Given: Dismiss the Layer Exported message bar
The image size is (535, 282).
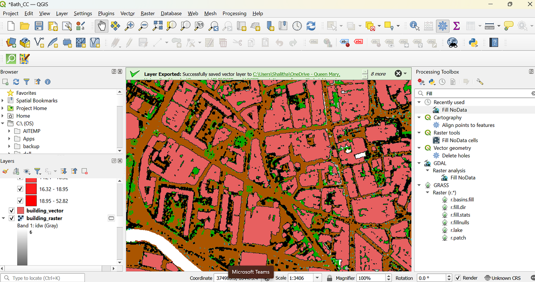Looking at the screenshot, I should [398, 73].
